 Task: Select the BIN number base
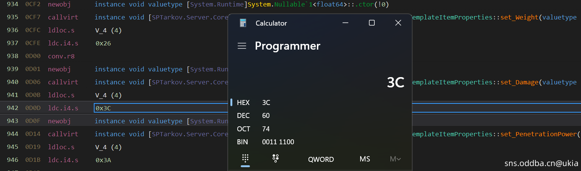coord(243,142)
